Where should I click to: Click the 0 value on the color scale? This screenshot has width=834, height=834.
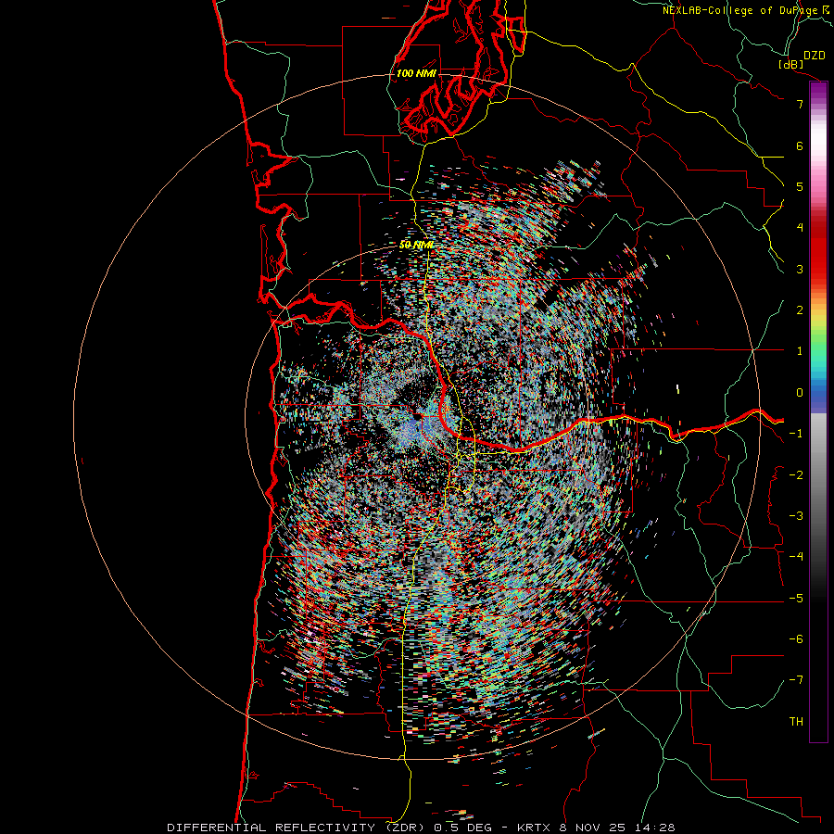800,393
